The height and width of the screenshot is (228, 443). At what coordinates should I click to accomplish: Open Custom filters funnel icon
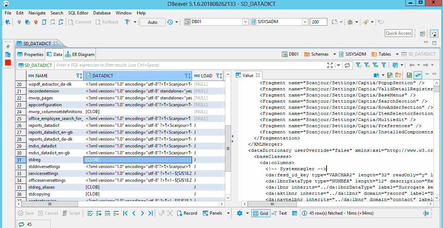tap(383, 65)
